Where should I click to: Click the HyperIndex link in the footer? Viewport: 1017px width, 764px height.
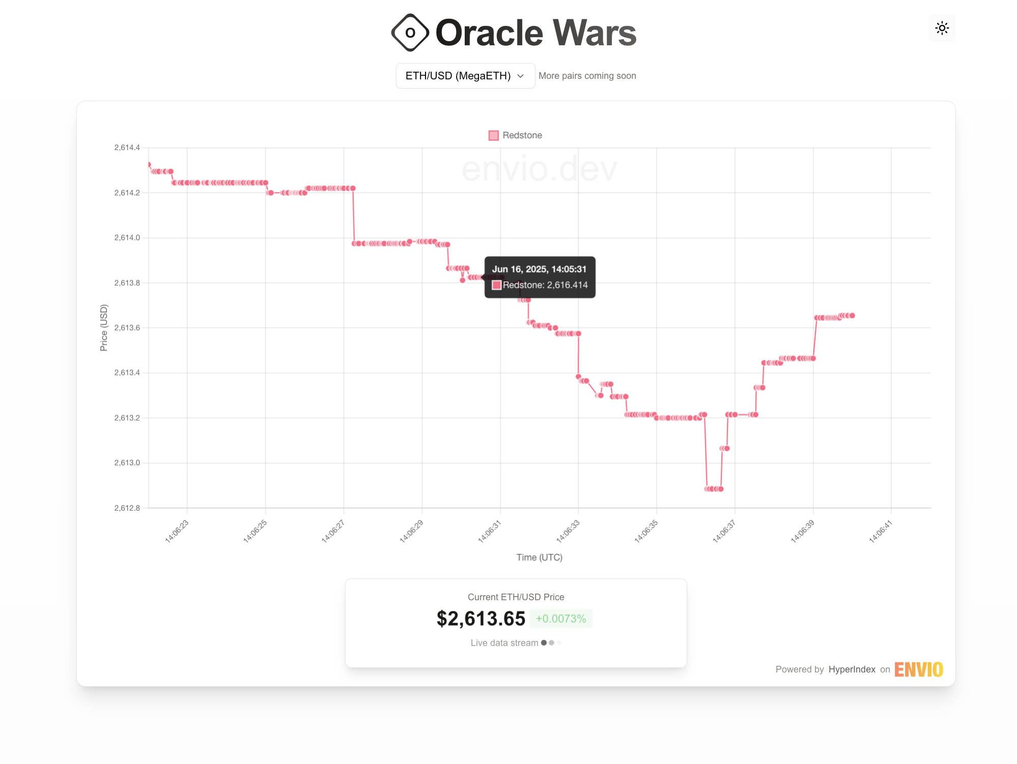click(x=852, y=669)
